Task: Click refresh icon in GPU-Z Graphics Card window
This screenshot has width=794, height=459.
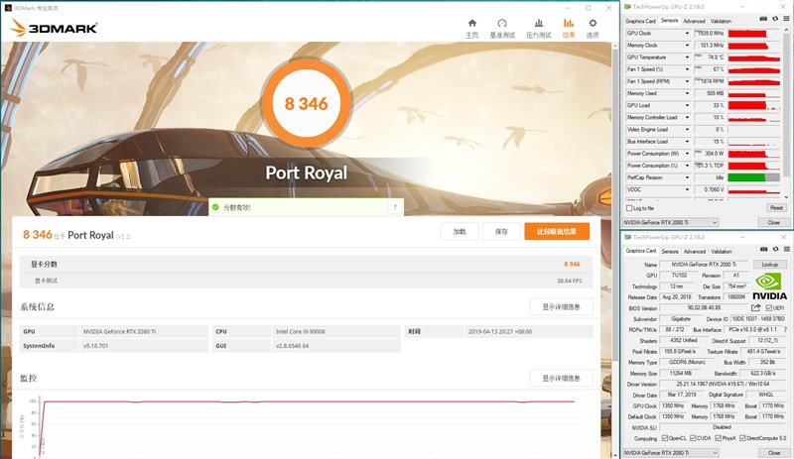Action: pyautogui.click(x=775, y=249)
